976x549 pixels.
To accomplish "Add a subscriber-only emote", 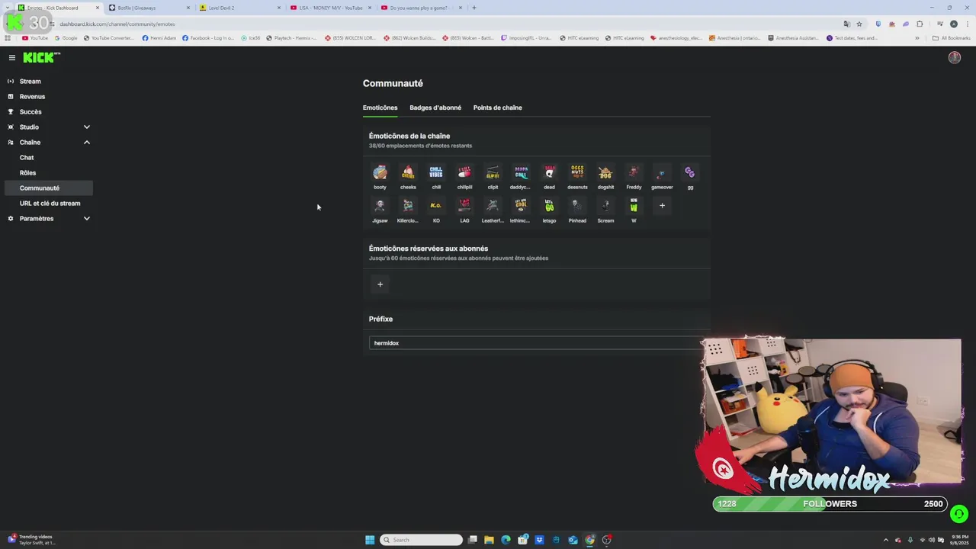I will (380, 284).
